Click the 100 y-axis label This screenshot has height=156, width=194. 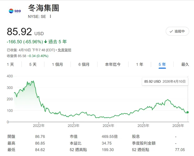click(10, 110)
